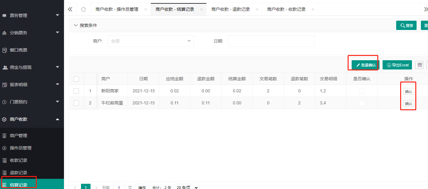Image resolution: width=428 pixels, height=189 pixels.
Task: Open the column settings grid icon beside 导出Excel
Action: pyautogui.click(x=420, y=65)
